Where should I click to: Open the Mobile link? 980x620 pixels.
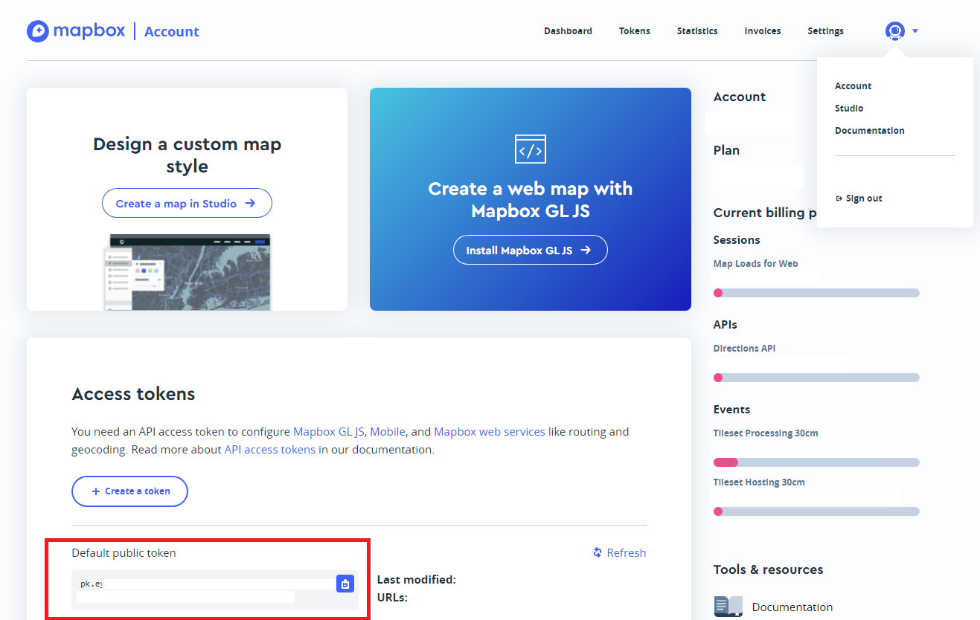[388, 431]
